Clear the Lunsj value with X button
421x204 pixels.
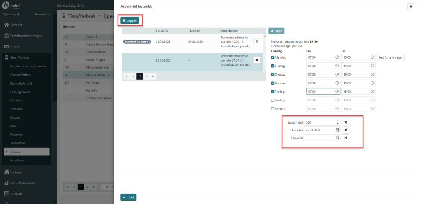click(346, 122)
